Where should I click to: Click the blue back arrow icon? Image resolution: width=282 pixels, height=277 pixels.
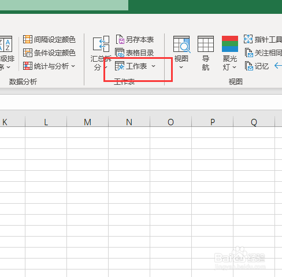[x=278, y=66]
